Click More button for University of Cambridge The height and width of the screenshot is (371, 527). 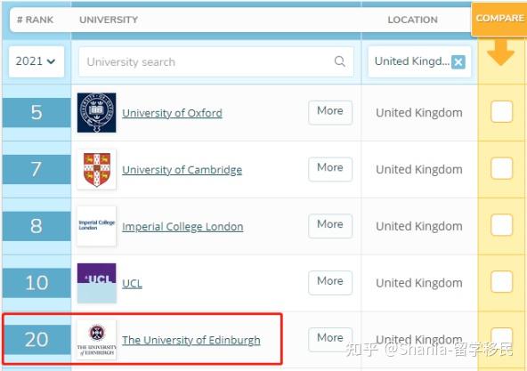click(330, 169)
